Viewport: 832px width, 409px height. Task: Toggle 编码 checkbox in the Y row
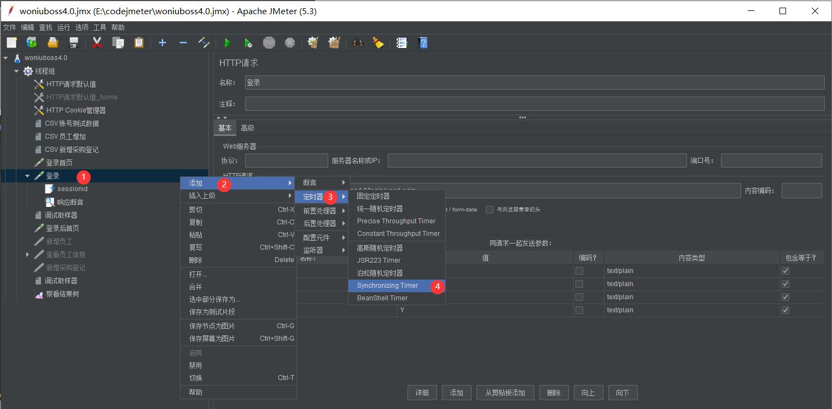coord(579,310)
